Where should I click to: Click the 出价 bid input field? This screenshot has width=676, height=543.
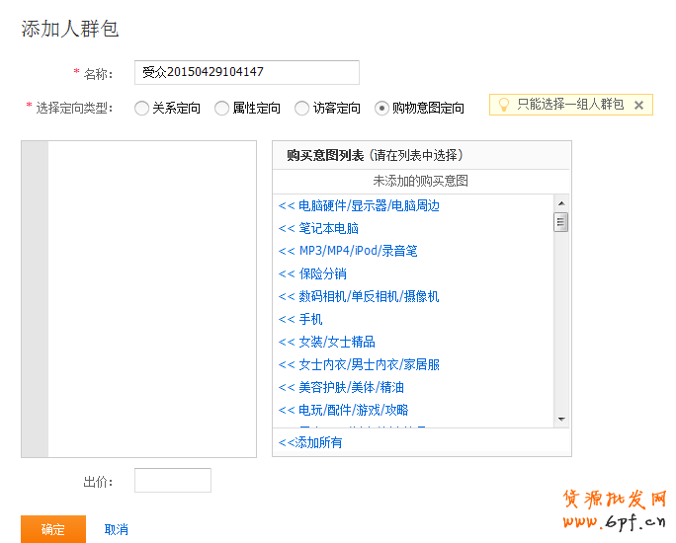[173, 481]
